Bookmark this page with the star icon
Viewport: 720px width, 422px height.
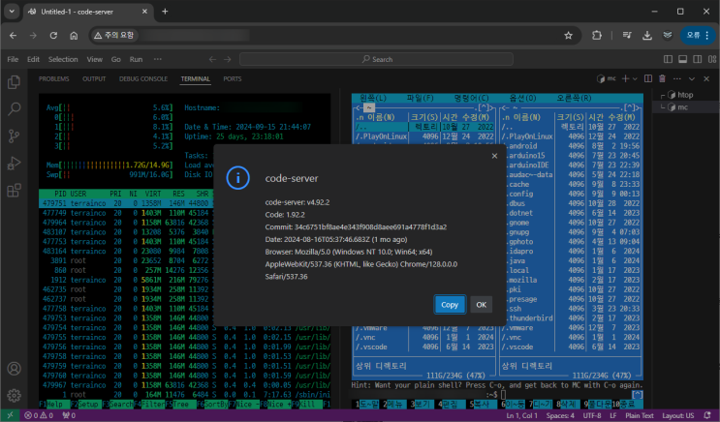click(568, 35)
